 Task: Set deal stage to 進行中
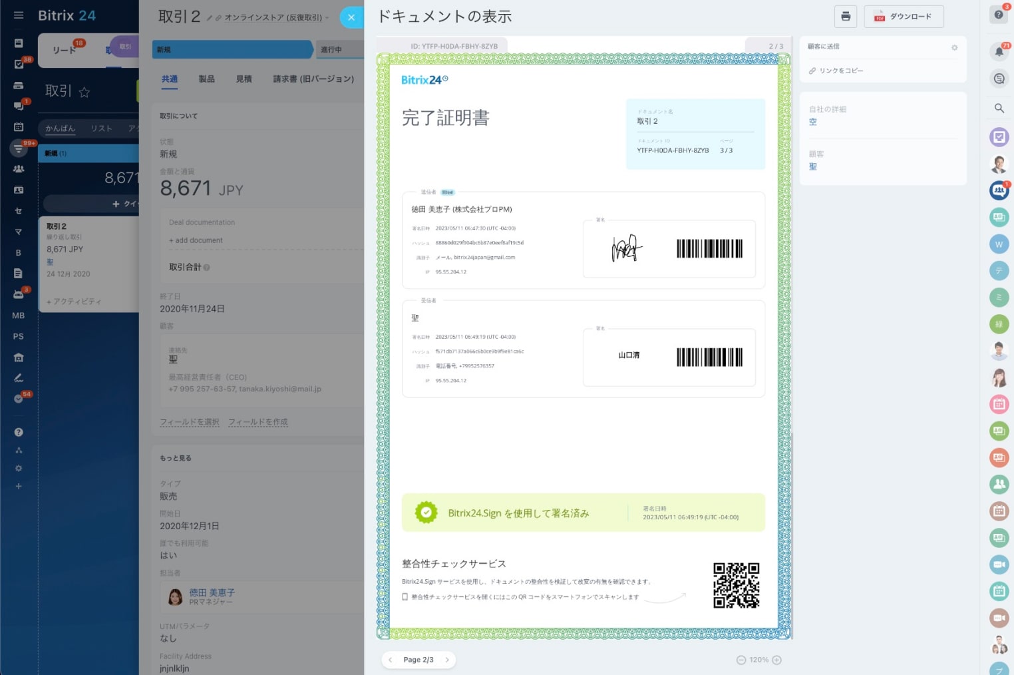[339, 49]
